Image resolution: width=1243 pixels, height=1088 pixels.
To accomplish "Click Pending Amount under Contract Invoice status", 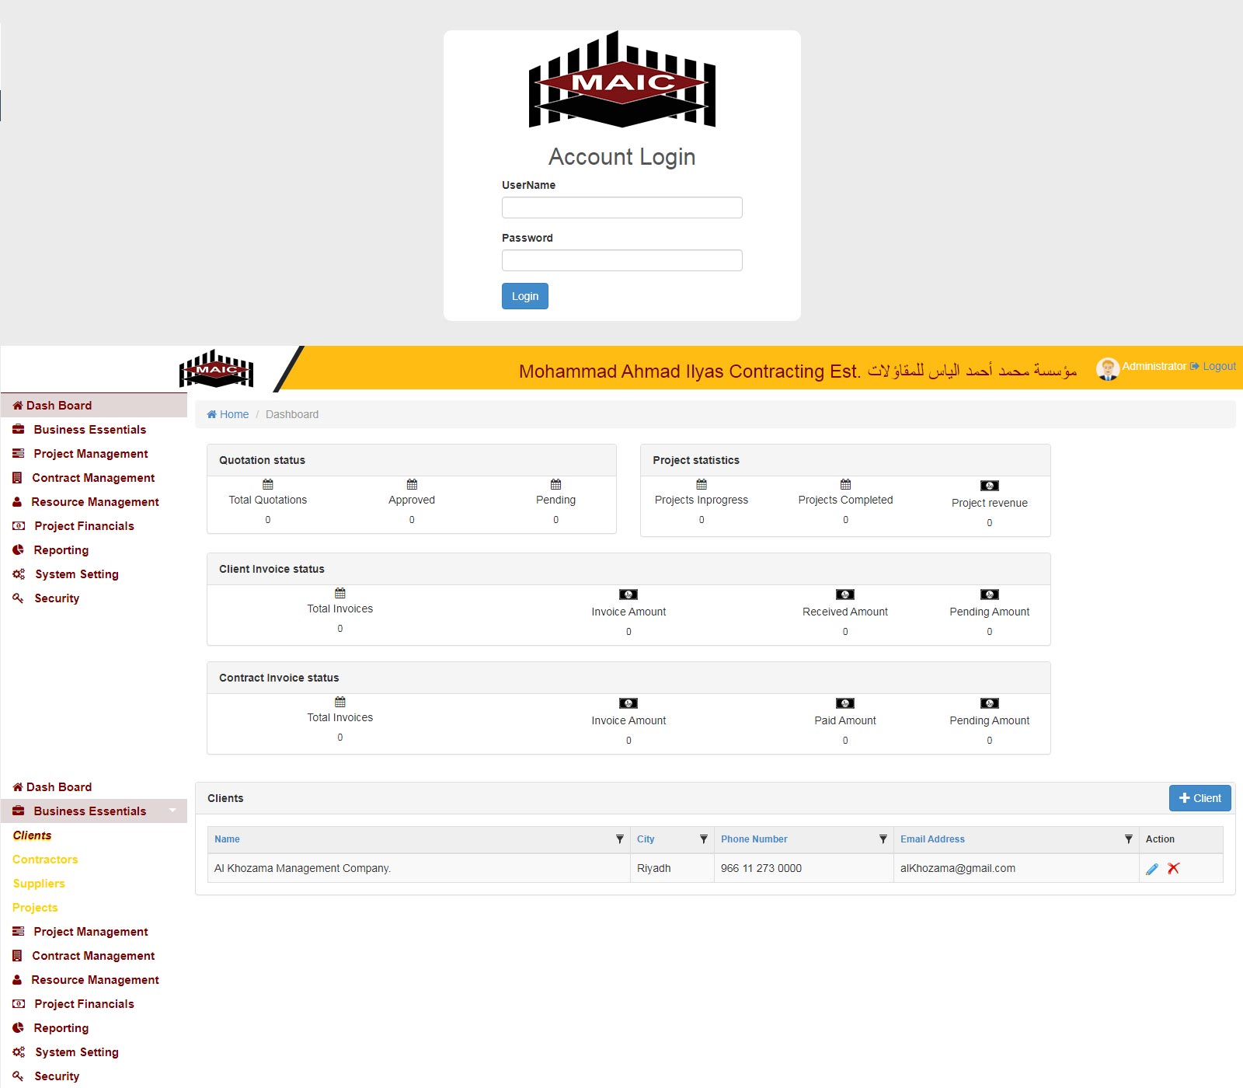I will point(990,720).
